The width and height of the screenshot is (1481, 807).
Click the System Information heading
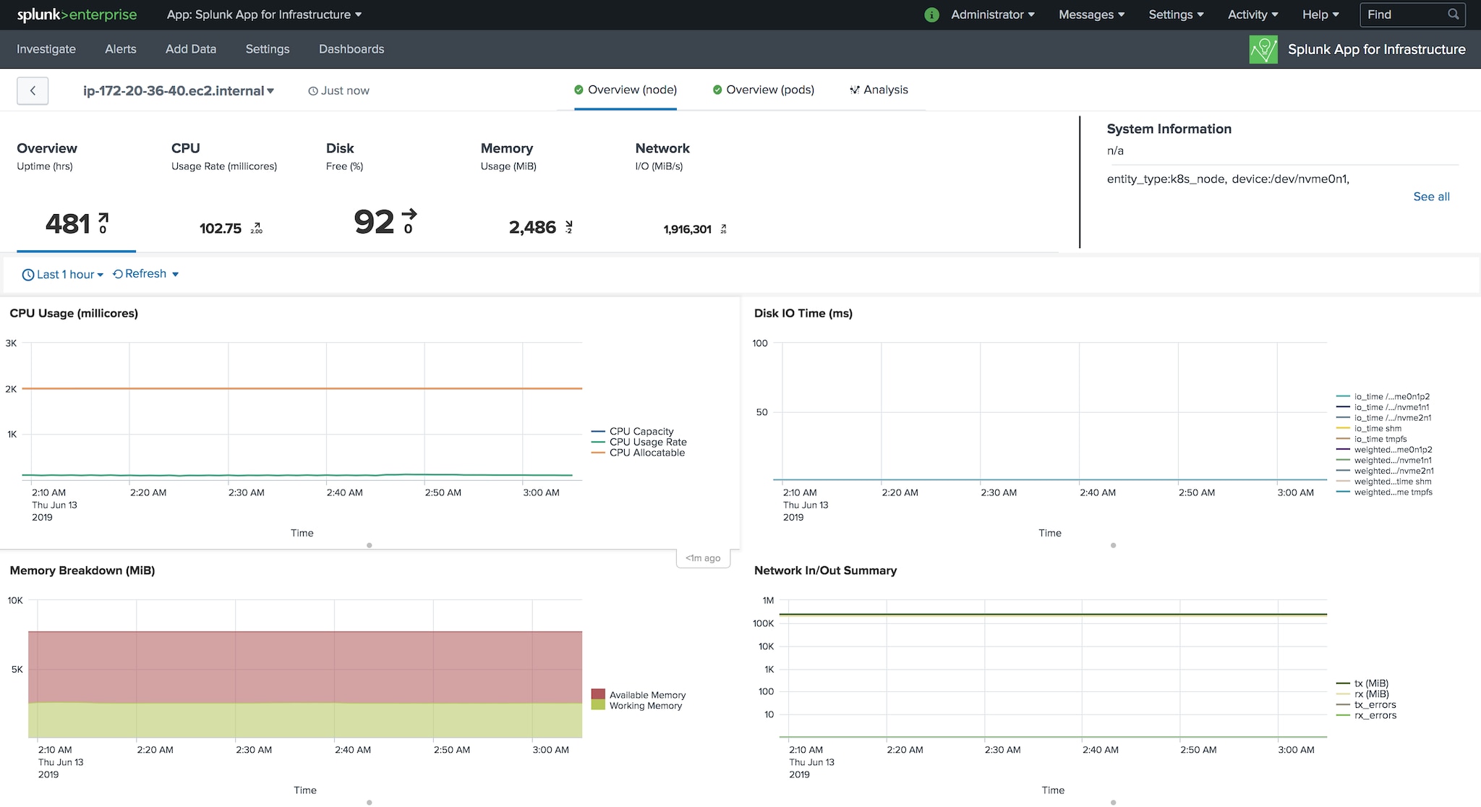(x=1169, y=129)
